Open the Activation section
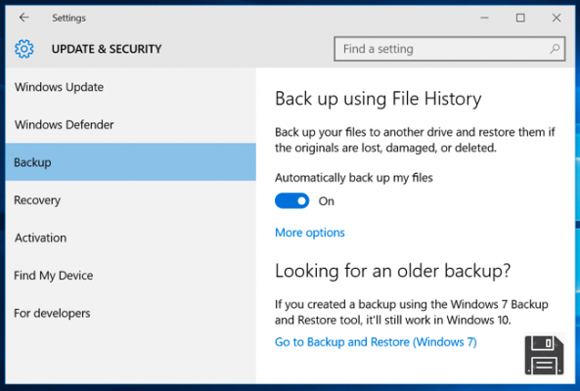The image size is (580, 391). pos(131,238)
